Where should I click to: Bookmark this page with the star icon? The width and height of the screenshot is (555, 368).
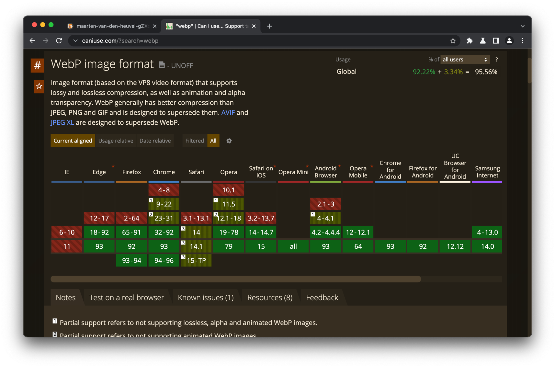click(453, 41)
